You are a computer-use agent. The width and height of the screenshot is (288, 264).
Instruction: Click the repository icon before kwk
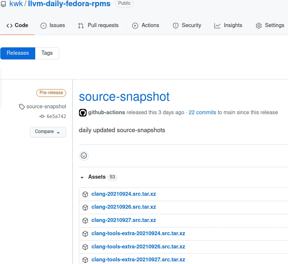tap(4, 4)
